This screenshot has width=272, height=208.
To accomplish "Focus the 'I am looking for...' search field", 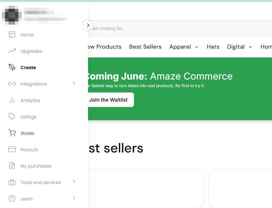I will (180, 28).
